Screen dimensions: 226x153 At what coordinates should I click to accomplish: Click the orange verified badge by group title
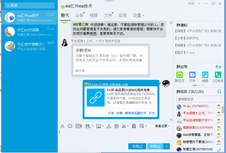click(63, 7)
